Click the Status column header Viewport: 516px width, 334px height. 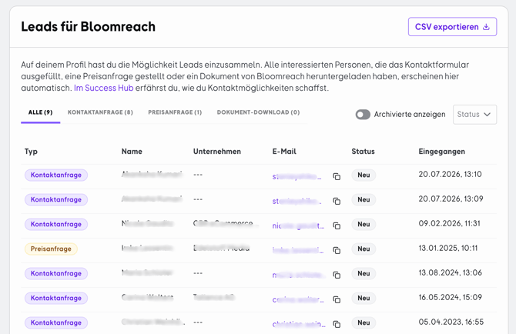(363, 152)
